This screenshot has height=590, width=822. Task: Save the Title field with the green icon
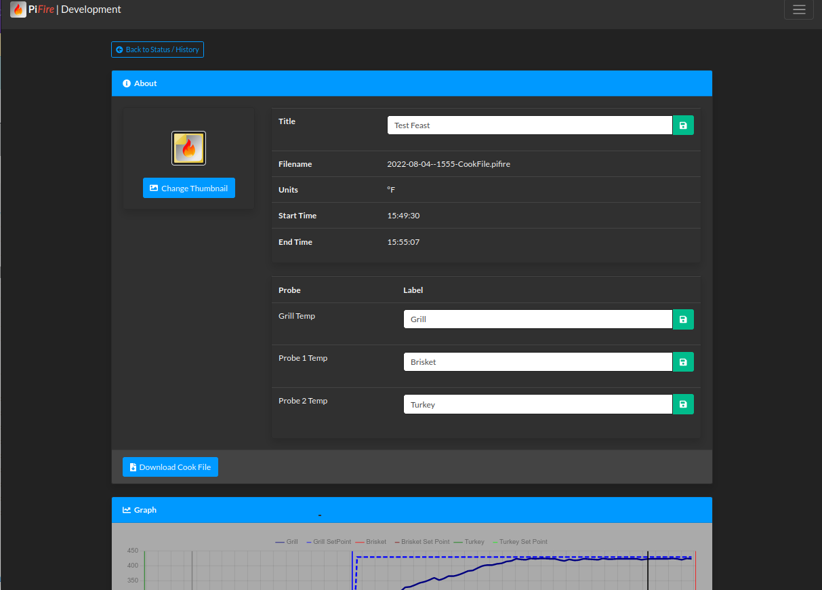[x=683, y=125]
